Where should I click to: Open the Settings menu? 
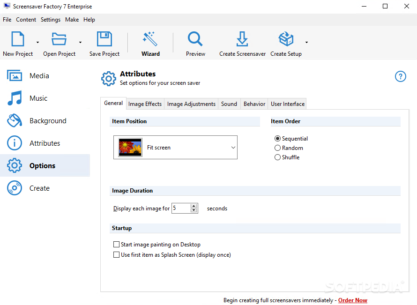[51, 20]
